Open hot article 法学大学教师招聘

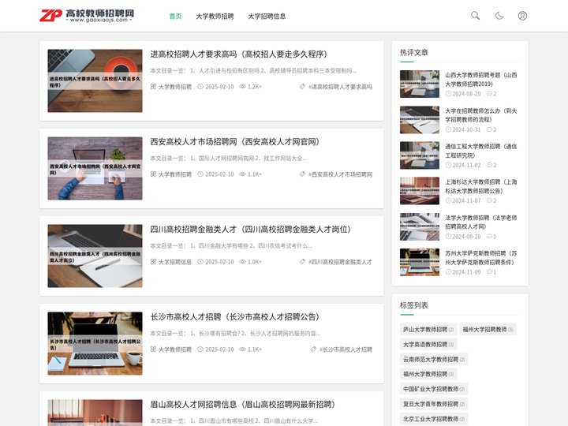[481, 222]
